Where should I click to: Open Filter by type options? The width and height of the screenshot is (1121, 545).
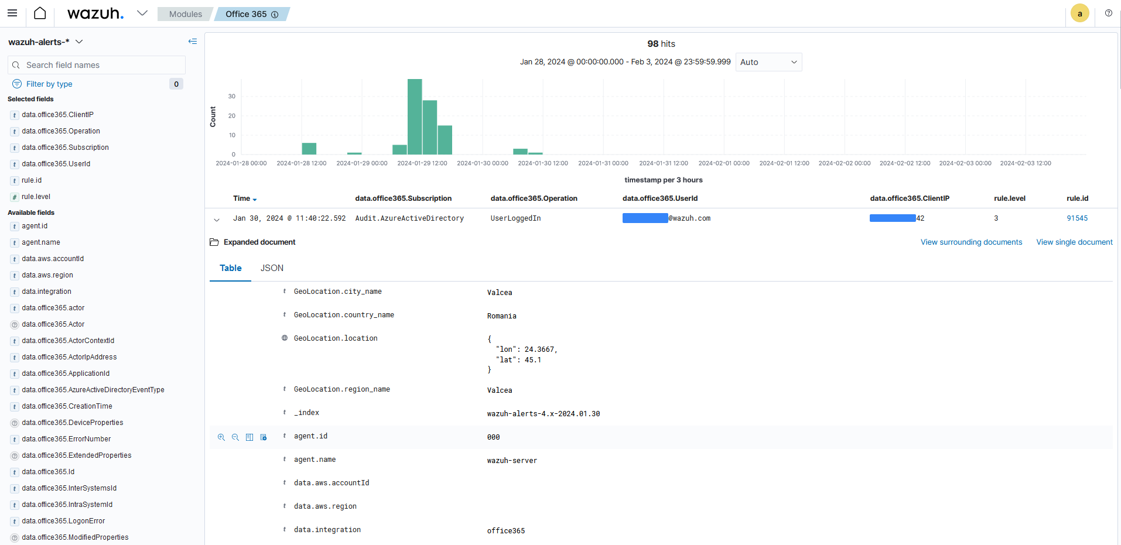point(49,84)
